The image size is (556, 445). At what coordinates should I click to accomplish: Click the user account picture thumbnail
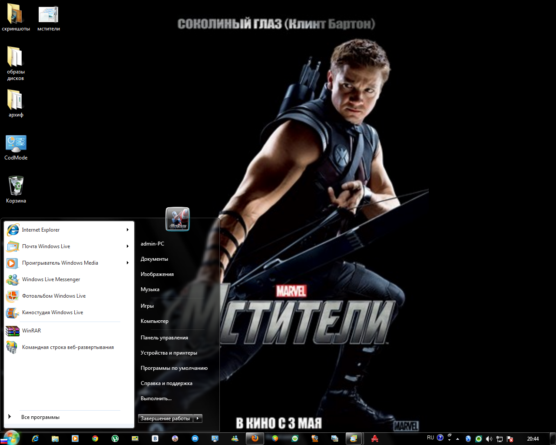click(x=178, y=219)
